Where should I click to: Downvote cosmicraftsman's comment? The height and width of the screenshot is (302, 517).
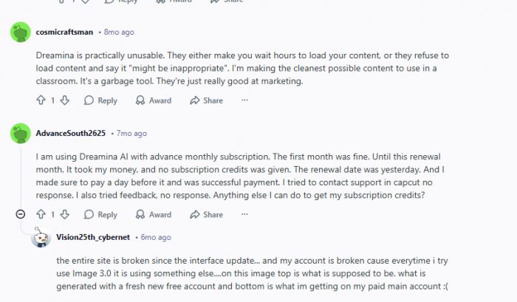pyautogui.click(x=64, y=100)
